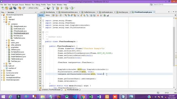The width and height of the screenshot is (177, 99).
Task: Click the Start Macro Recording red circle icon
Action: [x=98, y=15]
